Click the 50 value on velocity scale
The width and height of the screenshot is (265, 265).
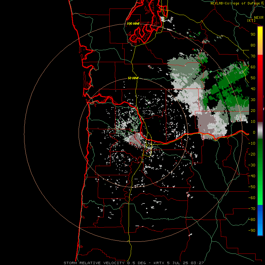point(253,78)
